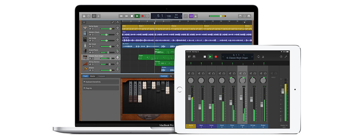This screenshot has height=138, width=354.
Task: Open Quick Help in Mac GarageBand toolbar
Action: 88,16
